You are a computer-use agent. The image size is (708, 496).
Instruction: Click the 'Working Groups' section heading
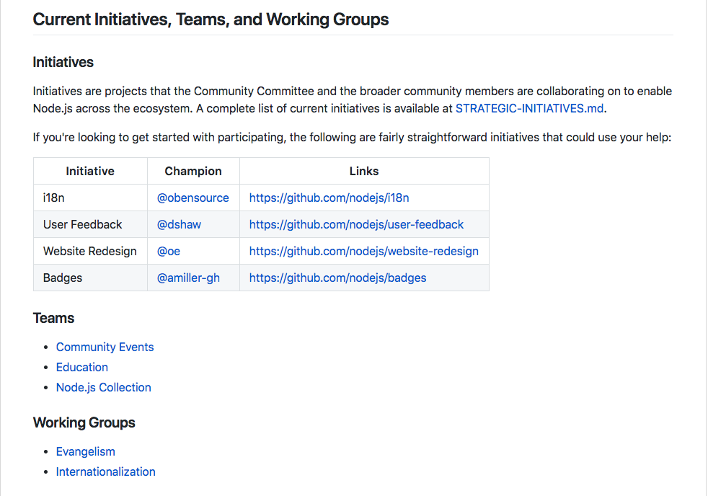pos(84,423)
